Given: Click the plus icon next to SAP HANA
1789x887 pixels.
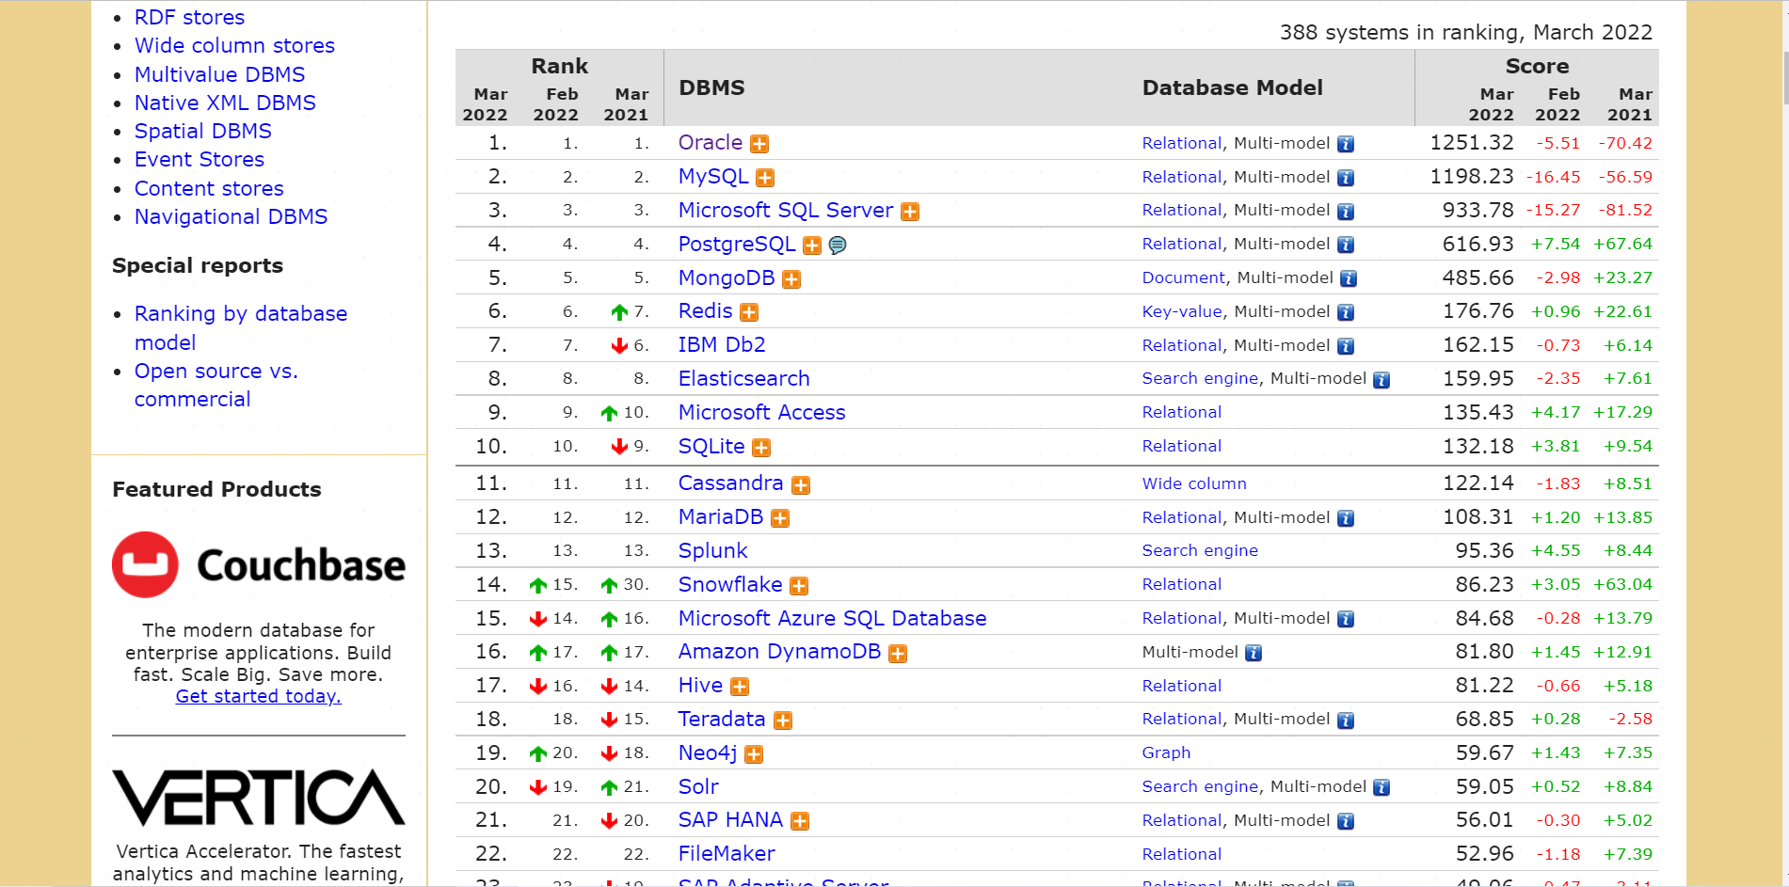Looking at the screenshot, I should pyautogui.click(x=800, y=821).
